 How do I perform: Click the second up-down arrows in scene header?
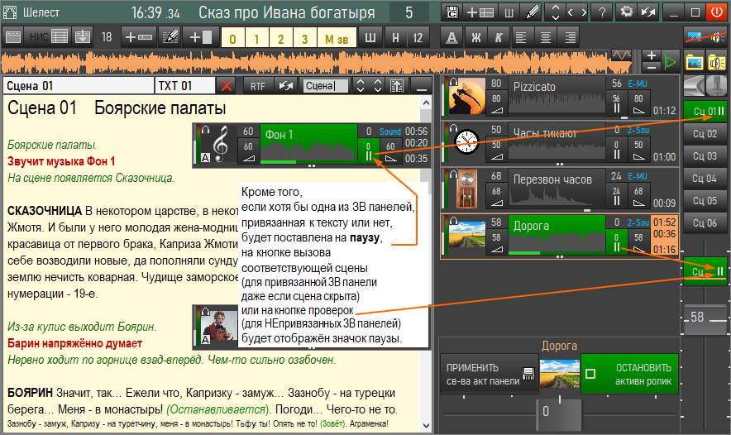pyautogui.click(x=378, y=86)
